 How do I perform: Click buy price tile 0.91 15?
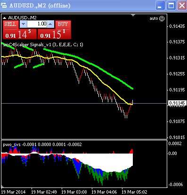(54, 34)
